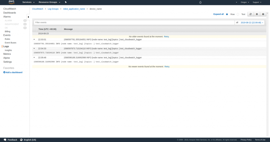Refresh the log events list
Viewport: 270px width, 142px height.
pos(250,14)
